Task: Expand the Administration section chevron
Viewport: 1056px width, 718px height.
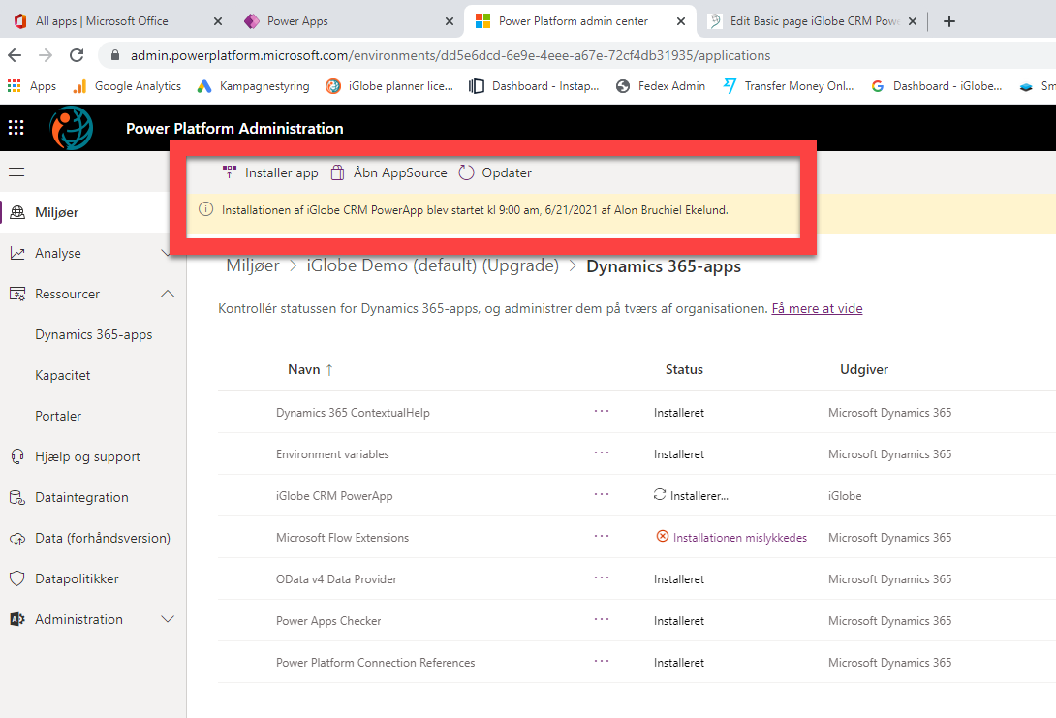Action: point(168,620)
